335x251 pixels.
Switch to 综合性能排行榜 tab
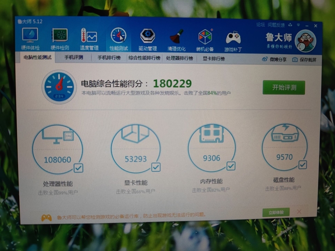point(144,58)
